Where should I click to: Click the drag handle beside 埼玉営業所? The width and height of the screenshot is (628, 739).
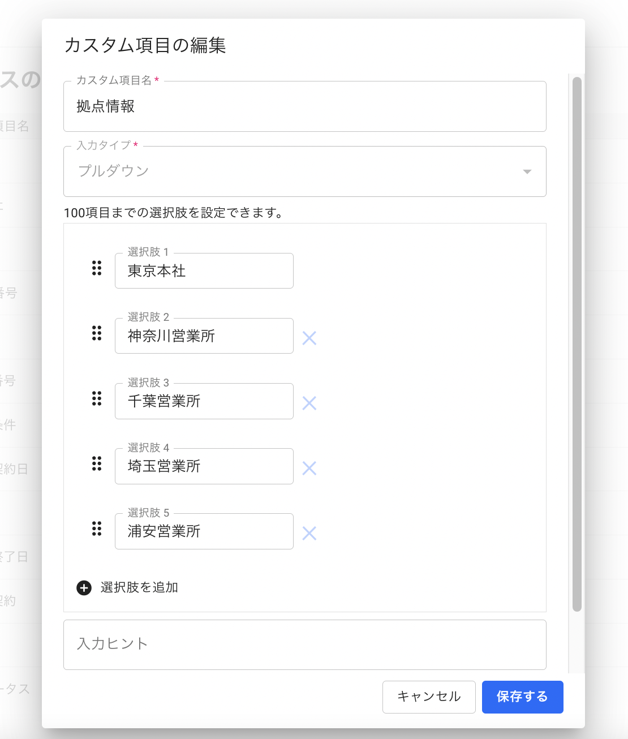97,464
